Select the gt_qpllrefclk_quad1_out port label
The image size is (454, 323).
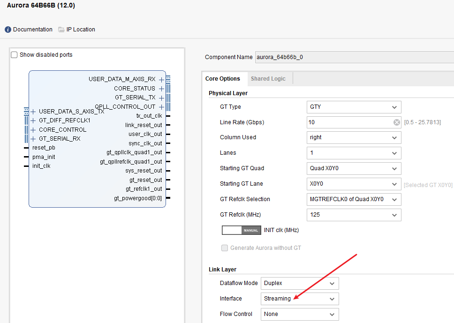(x=131, y=162)
